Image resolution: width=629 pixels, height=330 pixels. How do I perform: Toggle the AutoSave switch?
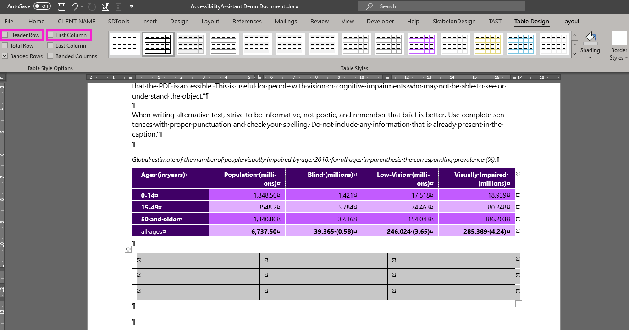pos(42,6)
